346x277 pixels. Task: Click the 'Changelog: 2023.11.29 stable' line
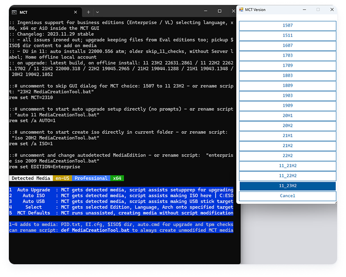52,34
